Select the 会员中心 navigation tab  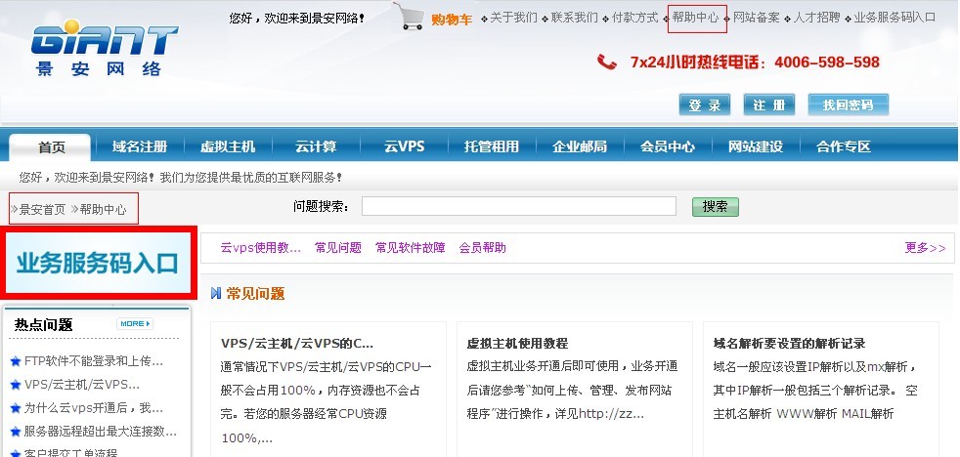coord(668,146)
